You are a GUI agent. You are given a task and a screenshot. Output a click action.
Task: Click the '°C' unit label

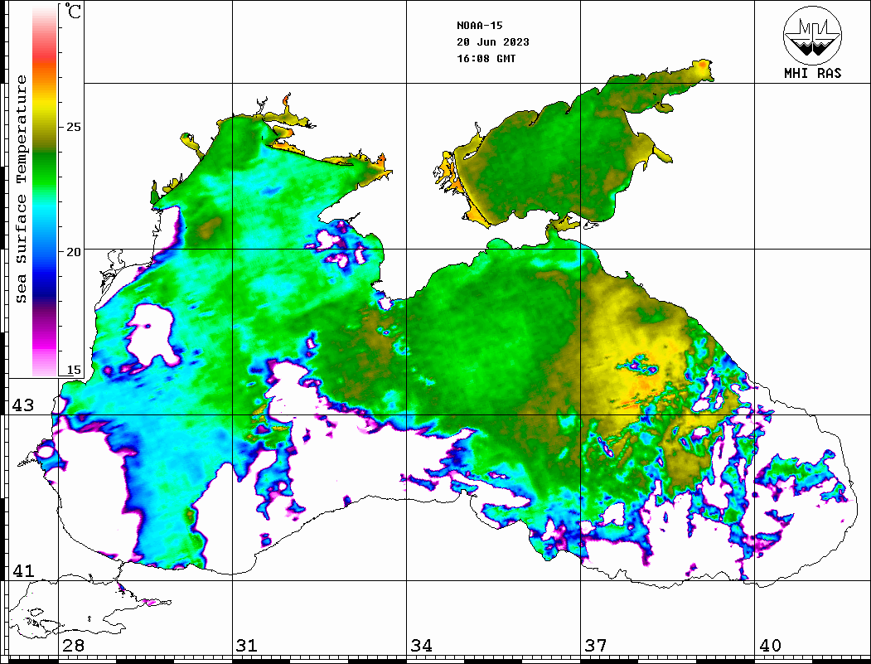tap(72, 11)
